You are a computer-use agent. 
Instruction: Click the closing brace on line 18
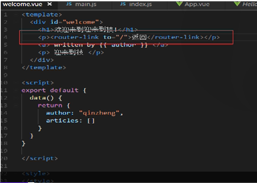pos(24,143)
